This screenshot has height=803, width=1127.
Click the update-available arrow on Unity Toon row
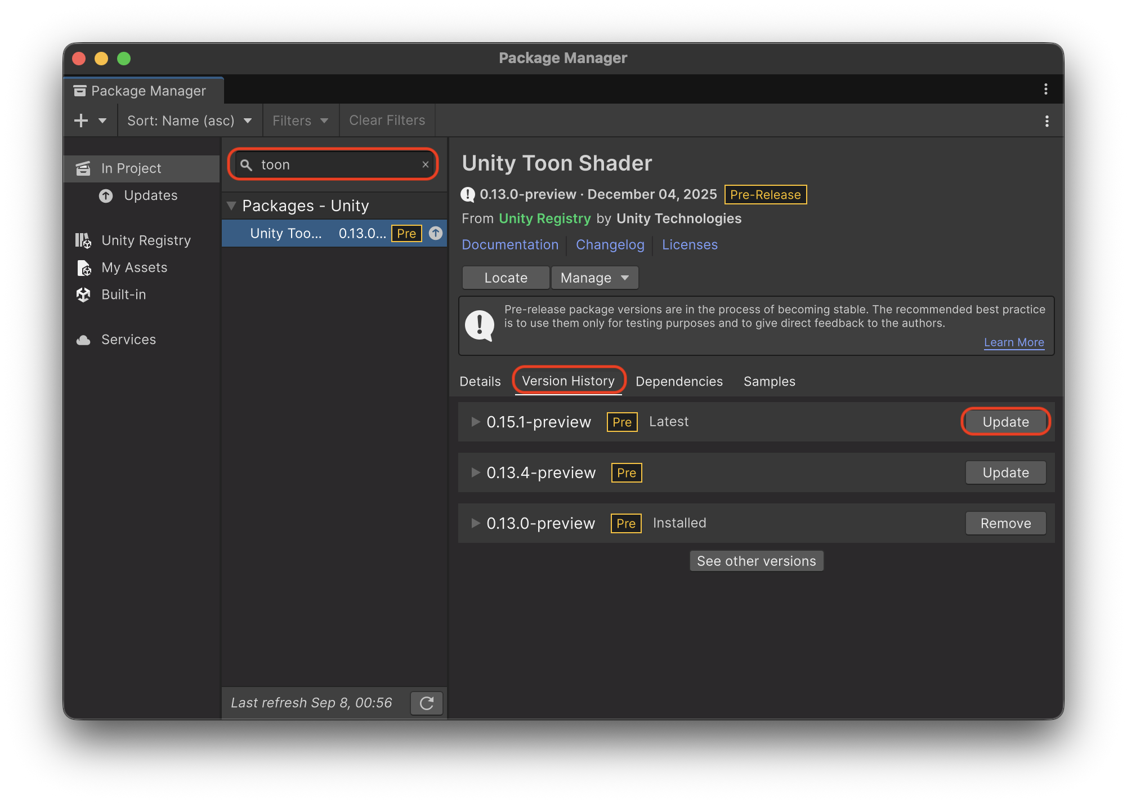436,233
